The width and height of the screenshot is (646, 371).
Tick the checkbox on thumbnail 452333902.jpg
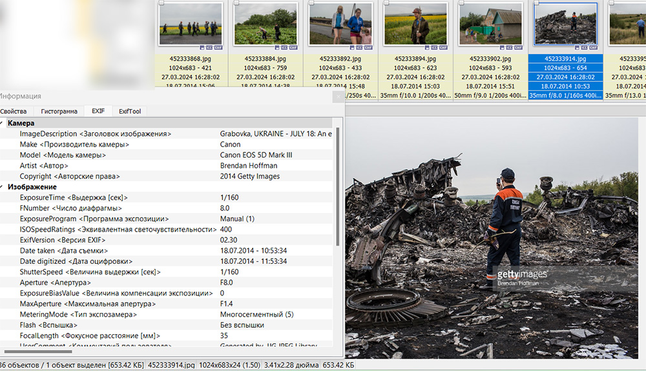pos(461,3)
